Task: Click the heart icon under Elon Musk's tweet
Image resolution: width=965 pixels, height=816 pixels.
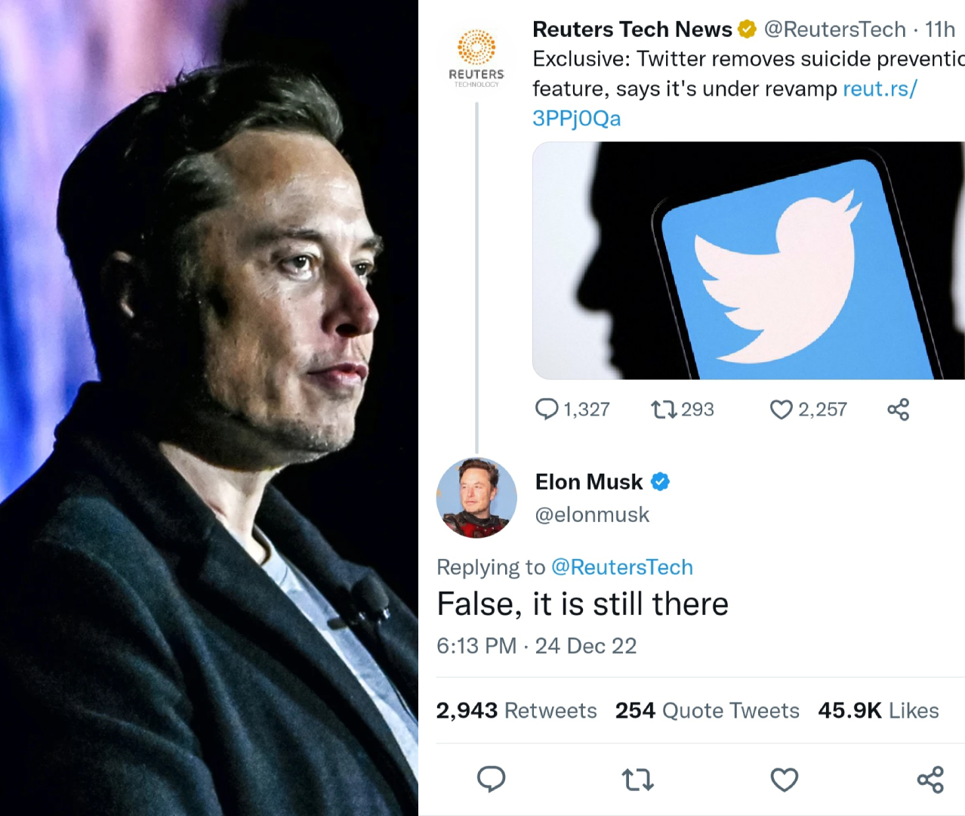Action: pyautogui.click(x=784, y=779)
